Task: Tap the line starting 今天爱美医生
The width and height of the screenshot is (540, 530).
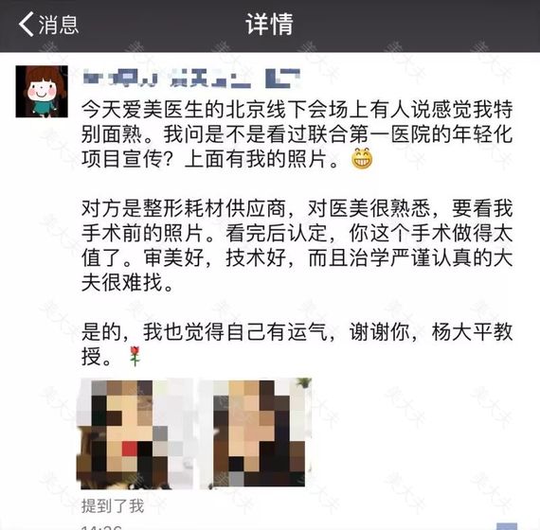Action: (297, 110)
